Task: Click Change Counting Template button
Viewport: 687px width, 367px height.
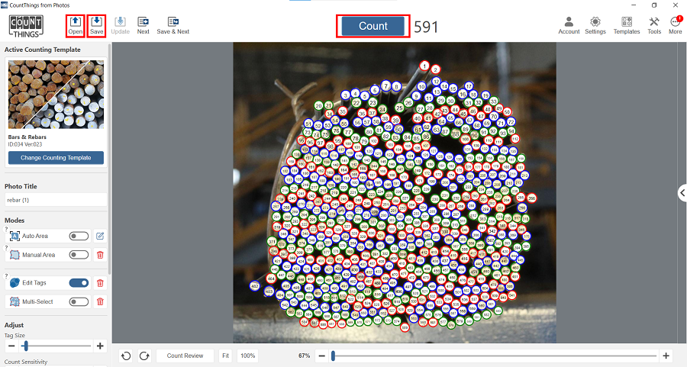Action: (x=56, y=158)
